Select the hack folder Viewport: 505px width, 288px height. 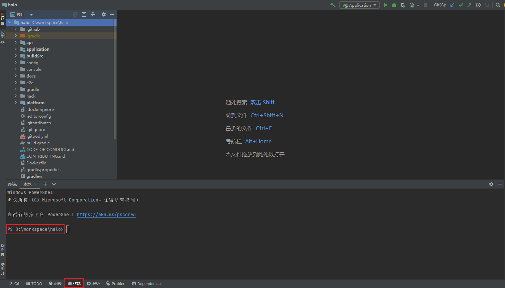(x=31, y=96)
